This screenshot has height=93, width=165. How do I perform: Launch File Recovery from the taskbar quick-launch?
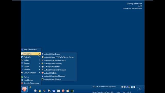tap(40, 91)
